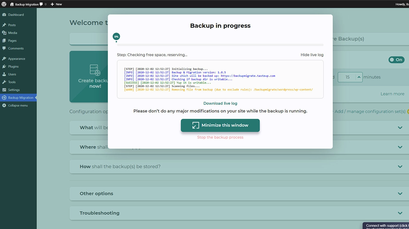Open Backup Migration site home icon
This screenshot has height=229, width=409.
[12, 4]
